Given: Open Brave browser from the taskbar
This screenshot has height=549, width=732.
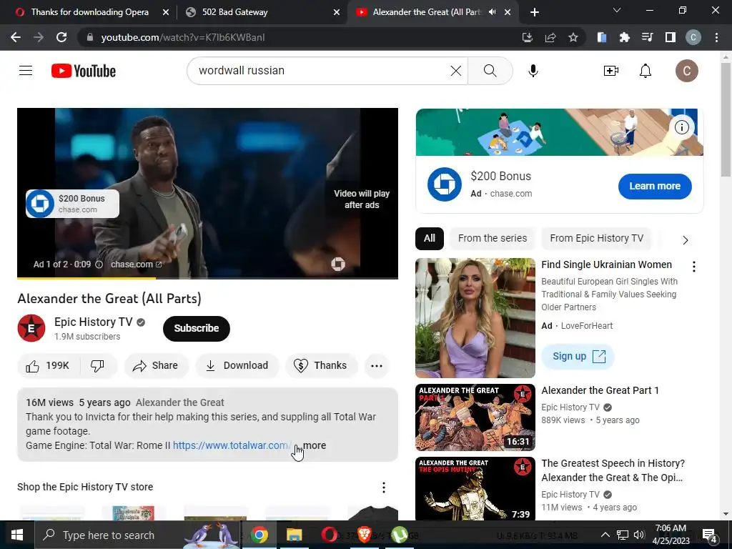Looking at the screenshot, I should click(364, 535).
